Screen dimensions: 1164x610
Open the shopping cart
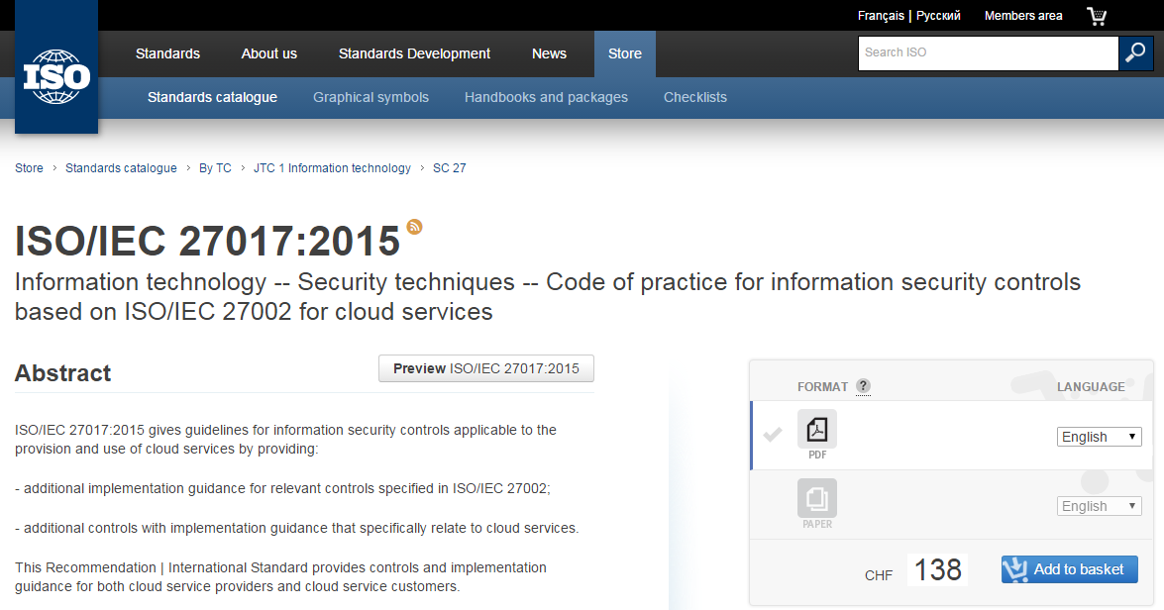tap(1096, 16)
